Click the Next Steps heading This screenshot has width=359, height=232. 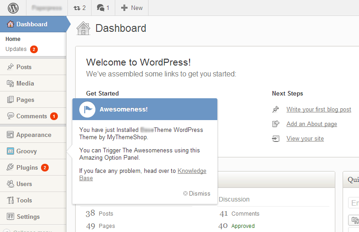287,94
